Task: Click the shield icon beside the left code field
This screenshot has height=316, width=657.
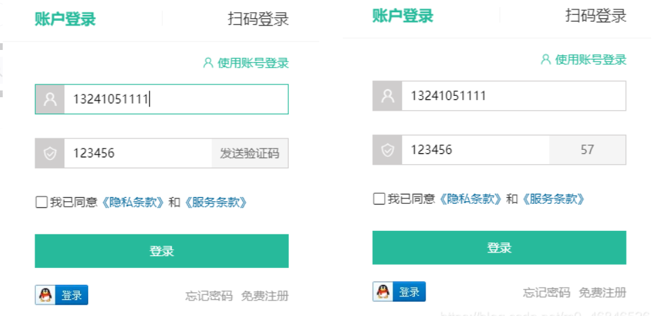Action: (x=50, y=153)
